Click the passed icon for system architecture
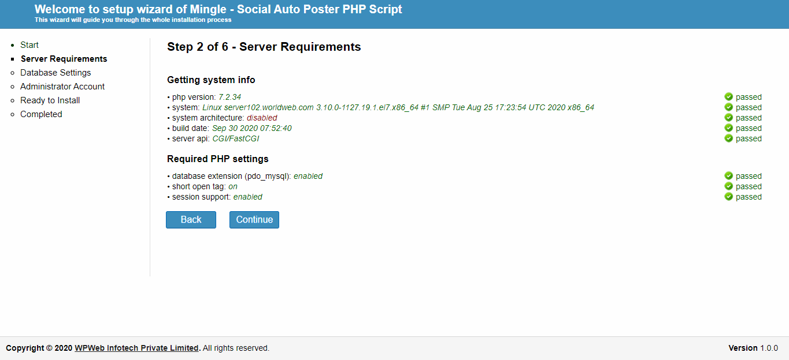The width and height of the screenshot is (789, 360). (729, 118)
